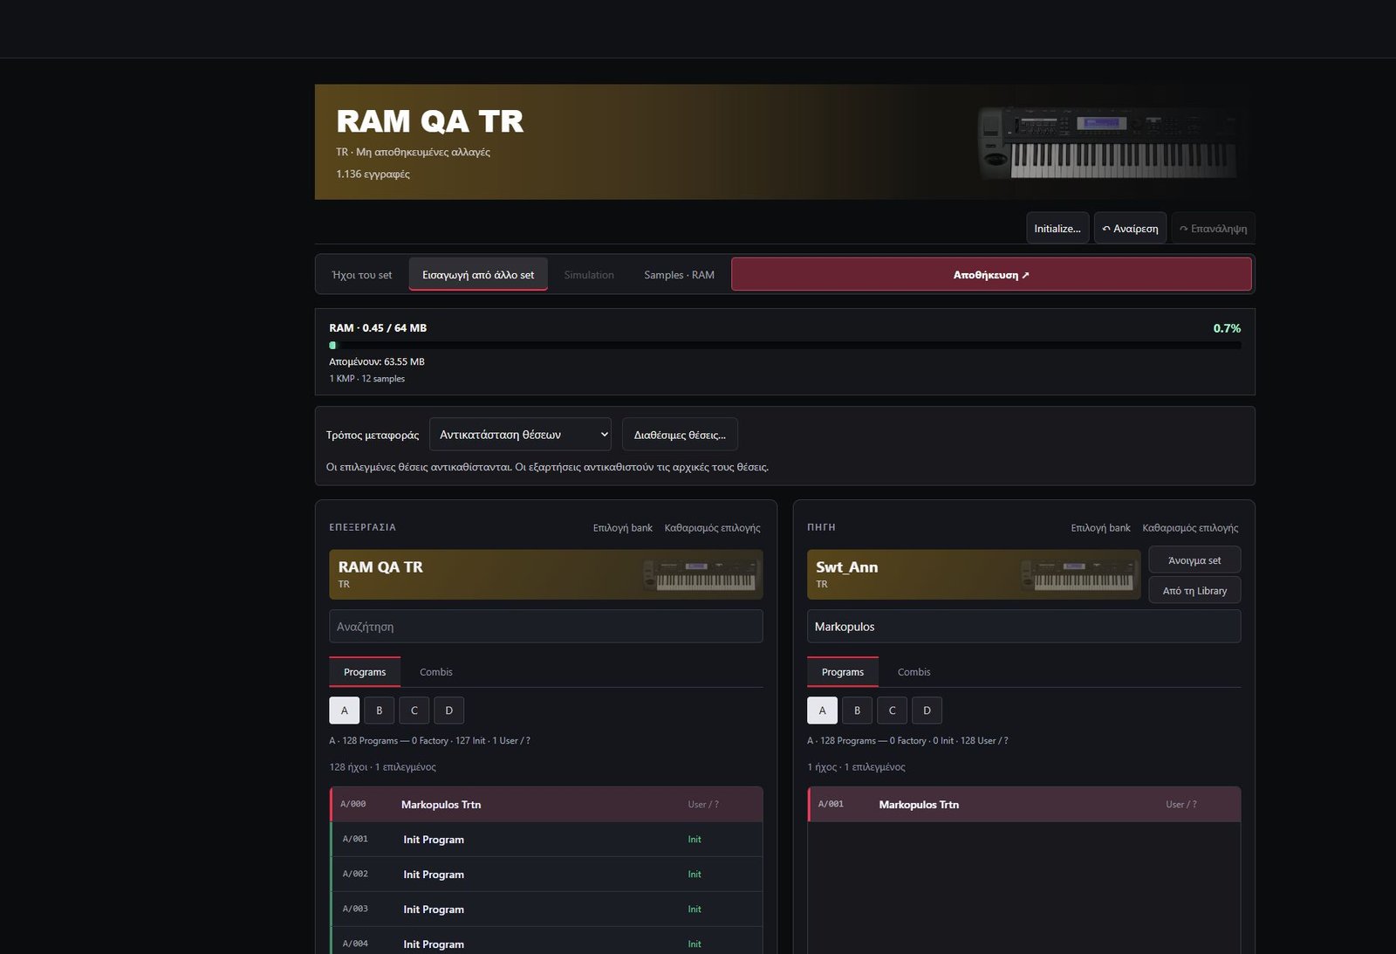The image size is (1396, 954).
Task: Click the Άνοιγμα set button
Action: pos(1194,560)
